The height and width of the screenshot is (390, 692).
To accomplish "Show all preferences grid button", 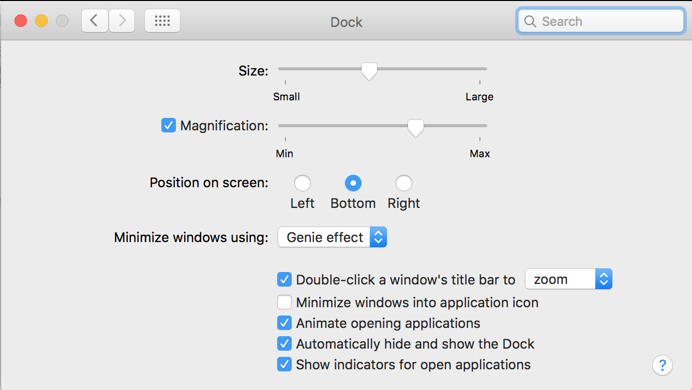I will pos(162,21).
